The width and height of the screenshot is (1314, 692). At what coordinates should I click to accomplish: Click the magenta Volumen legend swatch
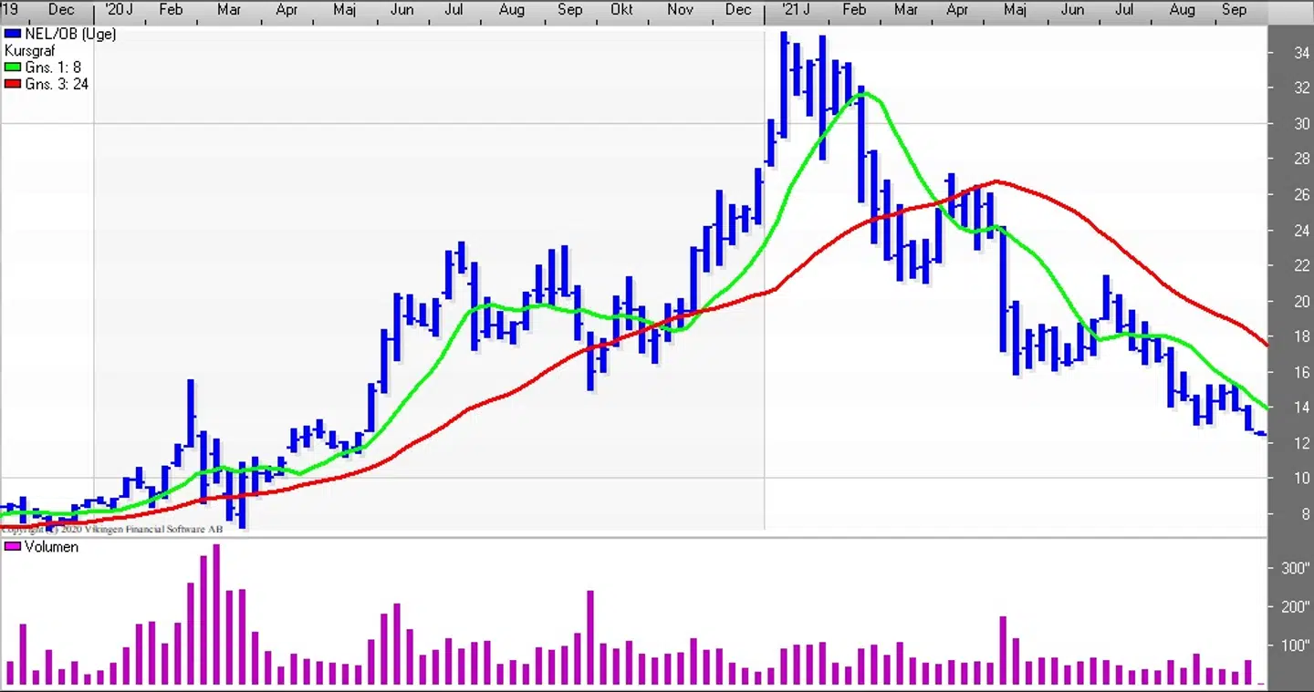coord(13,547)
